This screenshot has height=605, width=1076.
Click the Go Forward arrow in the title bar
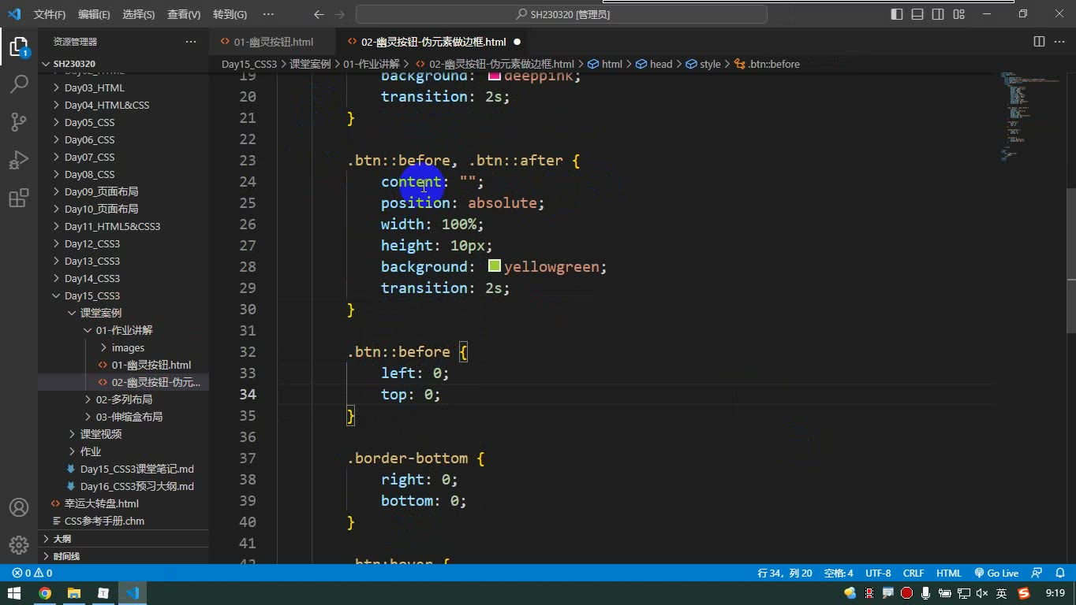point(340,14)
